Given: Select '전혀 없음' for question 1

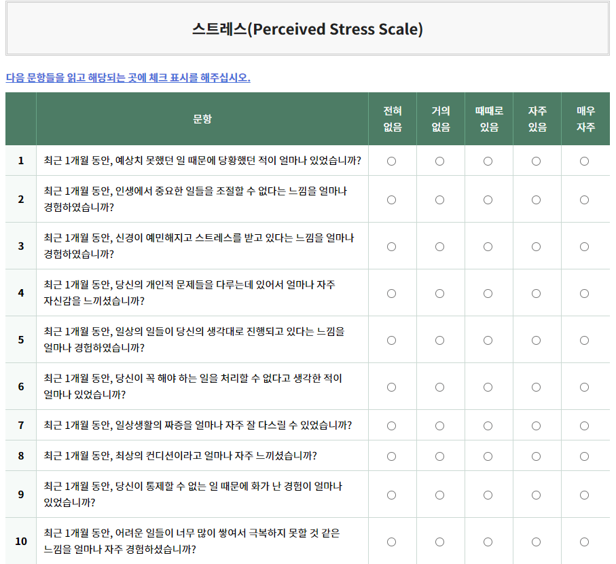Looking at the screenshot, I should point(391,162).
